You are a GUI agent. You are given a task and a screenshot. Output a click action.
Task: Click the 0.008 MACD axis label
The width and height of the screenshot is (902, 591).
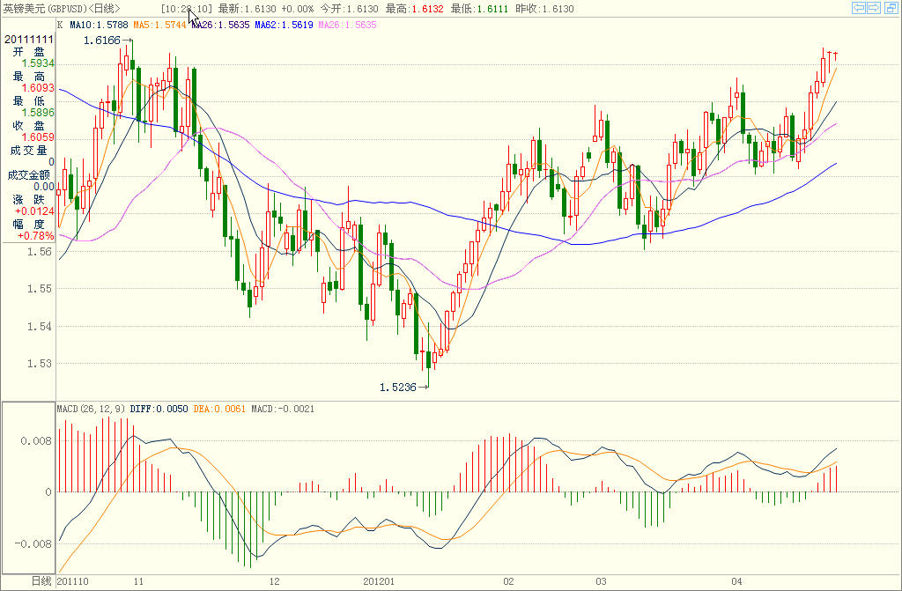click(36, 440)
